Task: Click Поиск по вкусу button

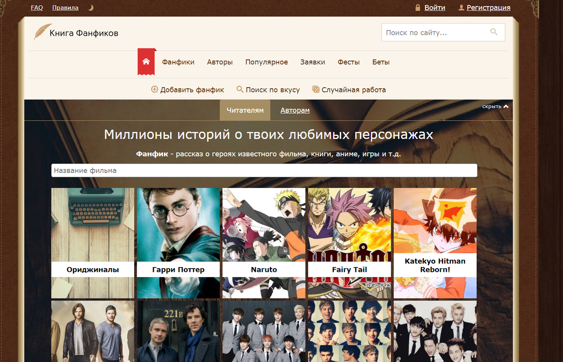Action: (268, 90)
